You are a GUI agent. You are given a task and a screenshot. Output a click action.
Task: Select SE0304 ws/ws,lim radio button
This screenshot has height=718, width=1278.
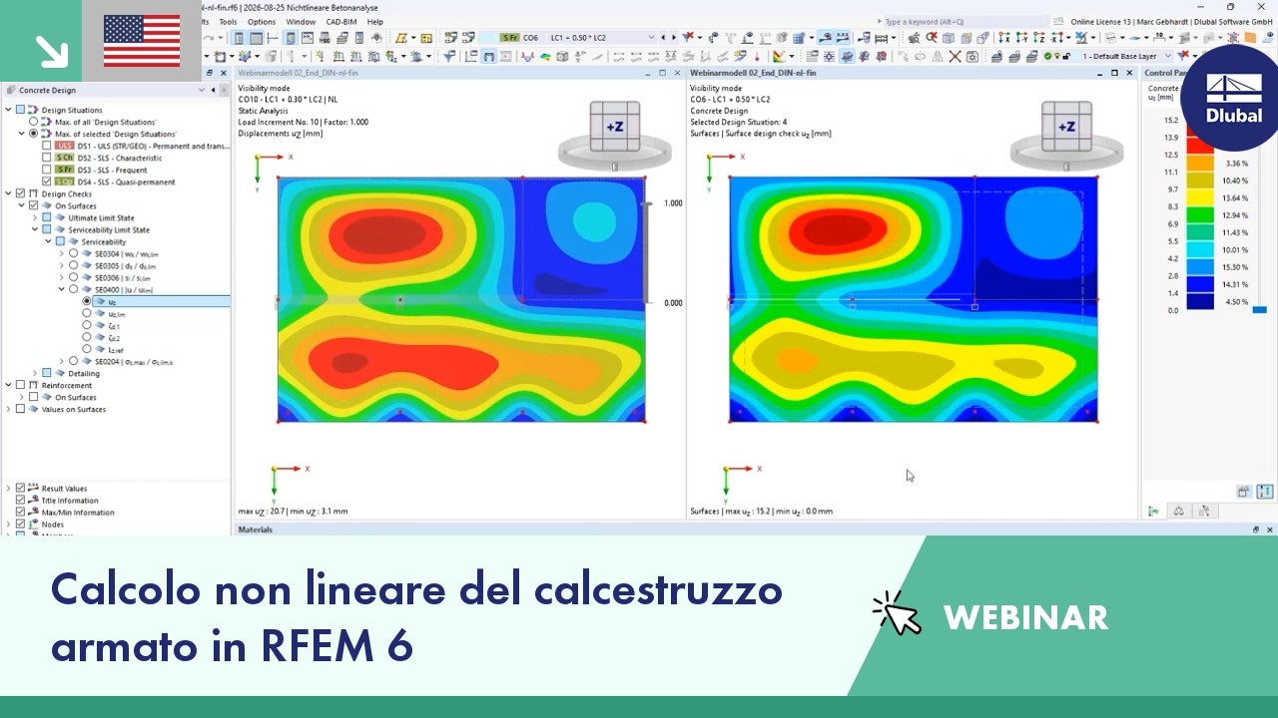[73, 253]
